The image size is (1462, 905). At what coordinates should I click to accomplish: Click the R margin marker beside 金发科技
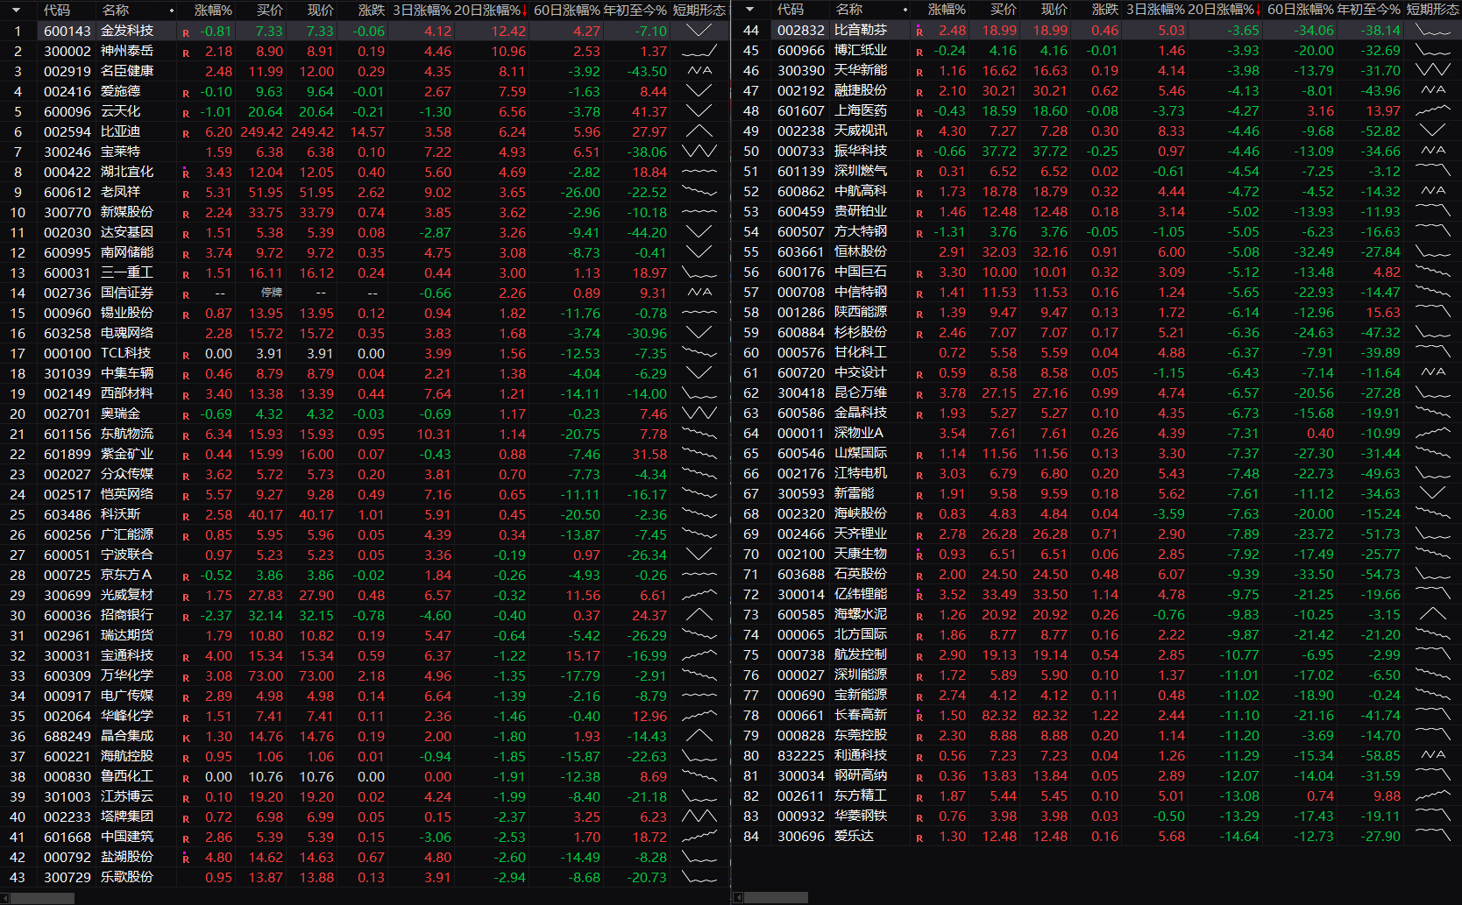(x=186, y=32)
